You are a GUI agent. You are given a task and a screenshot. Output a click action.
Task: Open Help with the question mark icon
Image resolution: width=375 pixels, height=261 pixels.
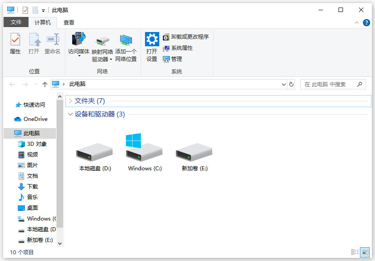pyautogui.click(x=367, y=23)
